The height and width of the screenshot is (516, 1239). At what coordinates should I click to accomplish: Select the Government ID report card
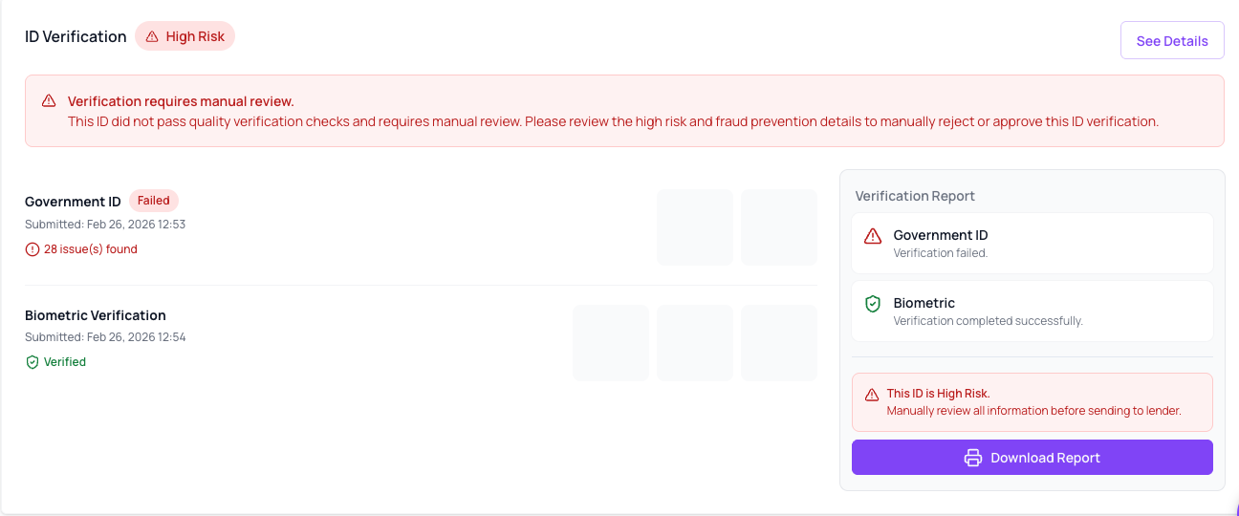click(1032, 243)
